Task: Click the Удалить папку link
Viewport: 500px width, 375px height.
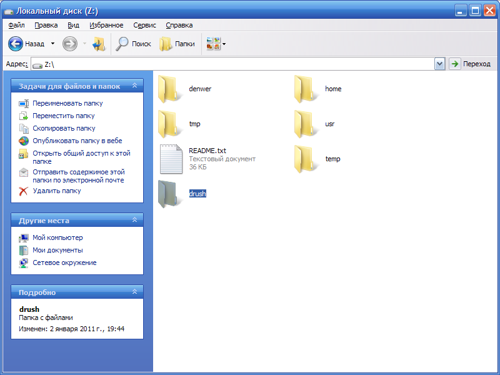Action: point(57,191)
